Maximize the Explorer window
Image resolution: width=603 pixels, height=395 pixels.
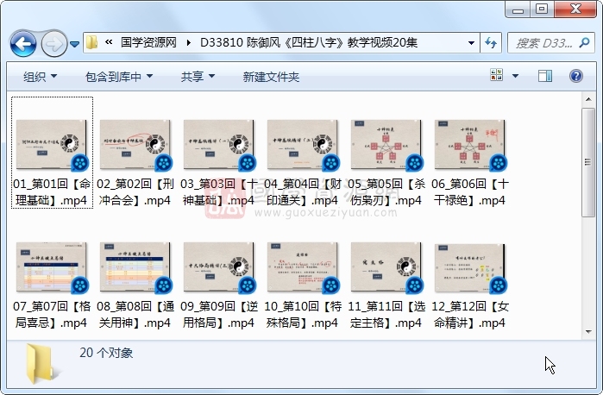pos(542,9)
